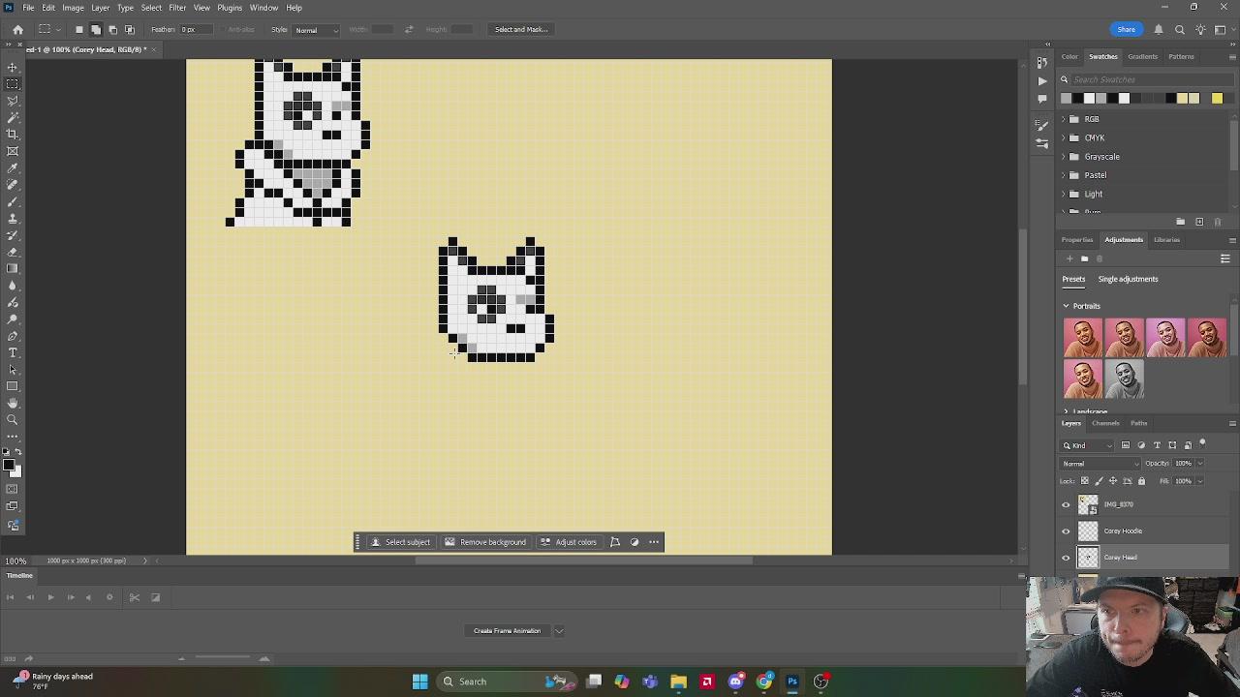Select the Zoom tool
Viewport: 1240px width, 697px height.
pyautogui.click(x=13, y=419)
